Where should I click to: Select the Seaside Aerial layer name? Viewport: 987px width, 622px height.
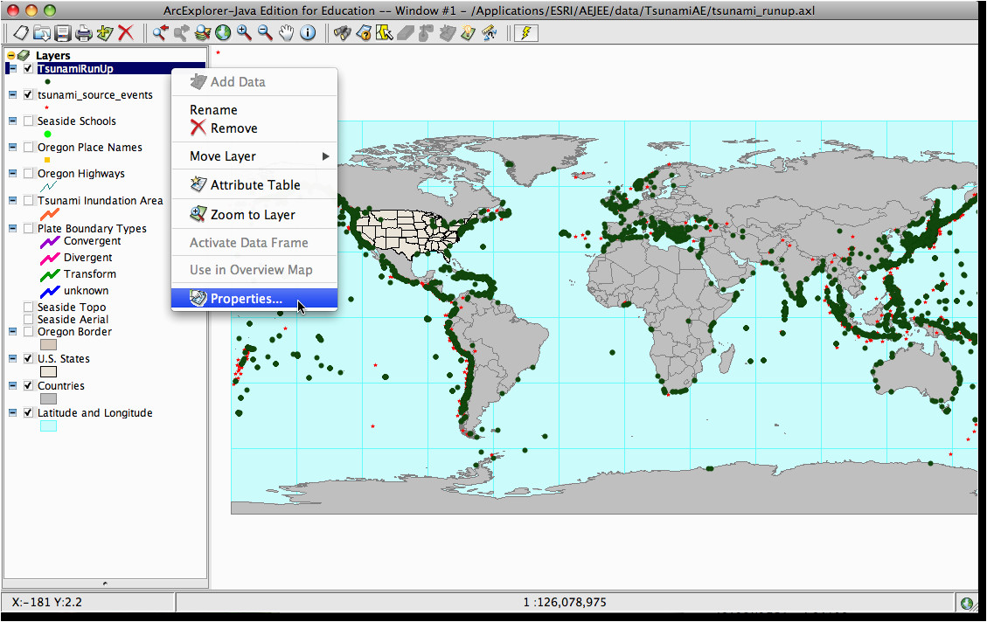(73, 320)
